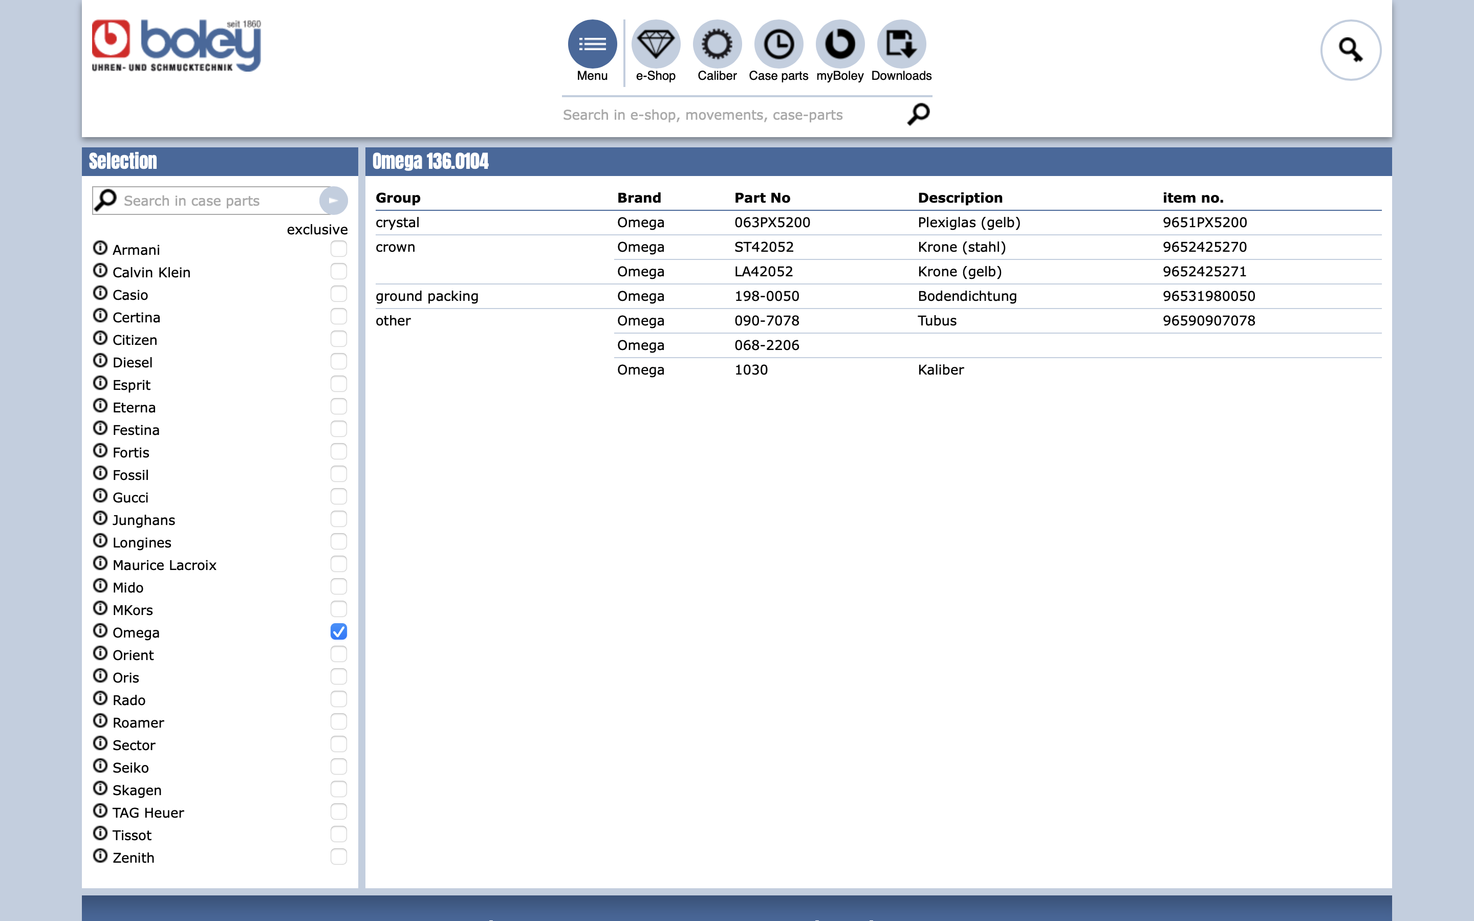This screenshot has height=921, width=1474.
Task: Tick the TAG Heuer checkbox
Action: 339,812
